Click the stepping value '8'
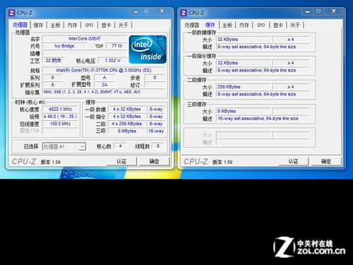 click(x=155, y=78)
